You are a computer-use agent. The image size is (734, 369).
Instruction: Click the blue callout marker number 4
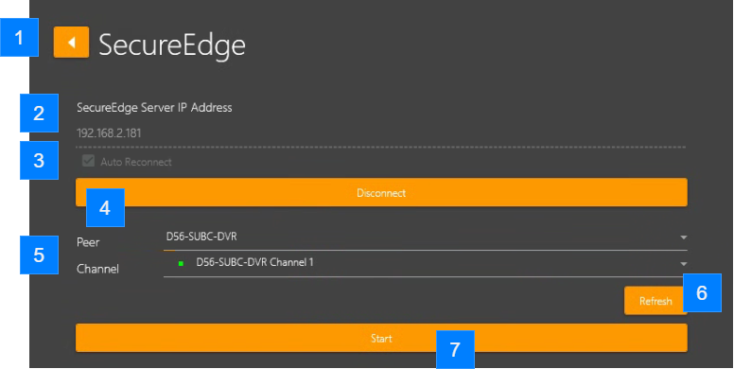coord(105,207)
